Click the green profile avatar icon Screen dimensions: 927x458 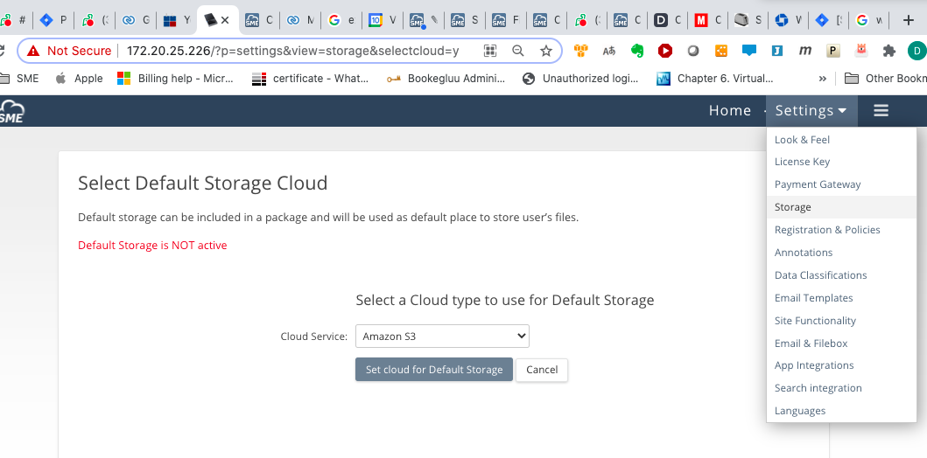916,51
